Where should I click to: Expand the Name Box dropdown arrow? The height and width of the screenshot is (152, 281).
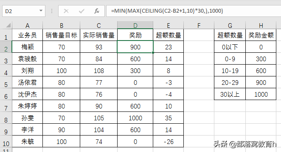click(41, 11)
